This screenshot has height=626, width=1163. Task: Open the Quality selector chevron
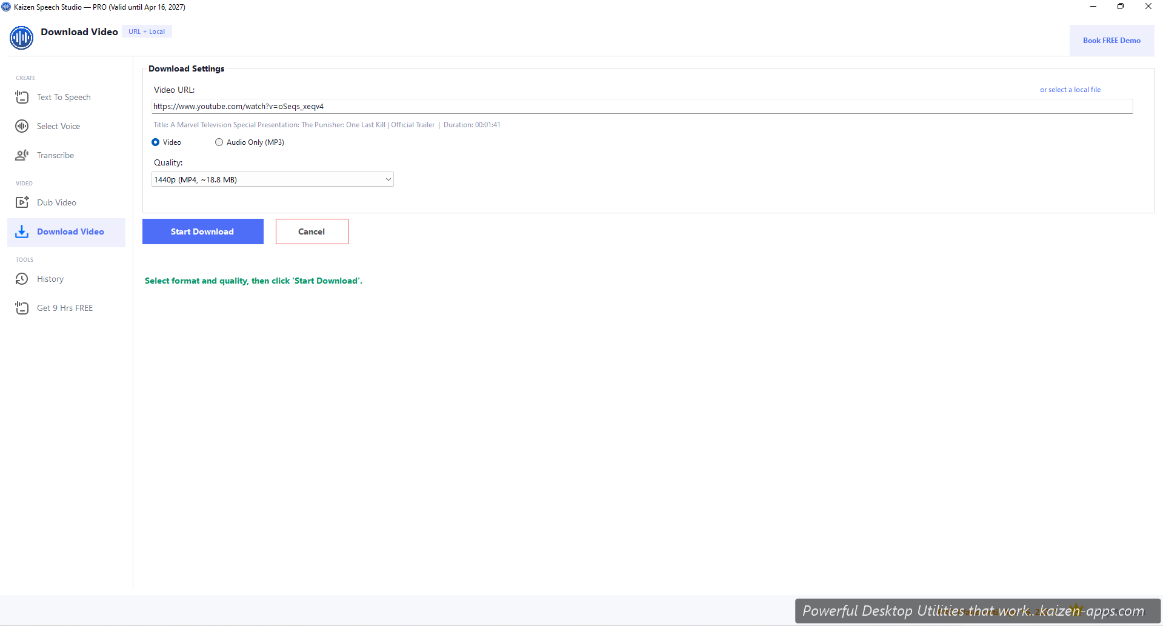(388, 179)
